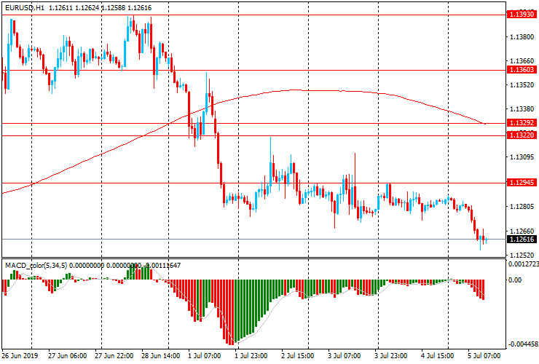
Task: Select the 1.13930 red price label
Action: coord(522,15)
